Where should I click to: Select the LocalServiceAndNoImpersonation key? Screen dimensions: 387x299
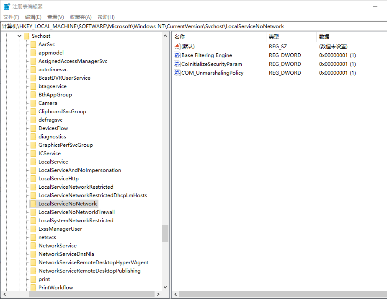[x=80, y=170]
